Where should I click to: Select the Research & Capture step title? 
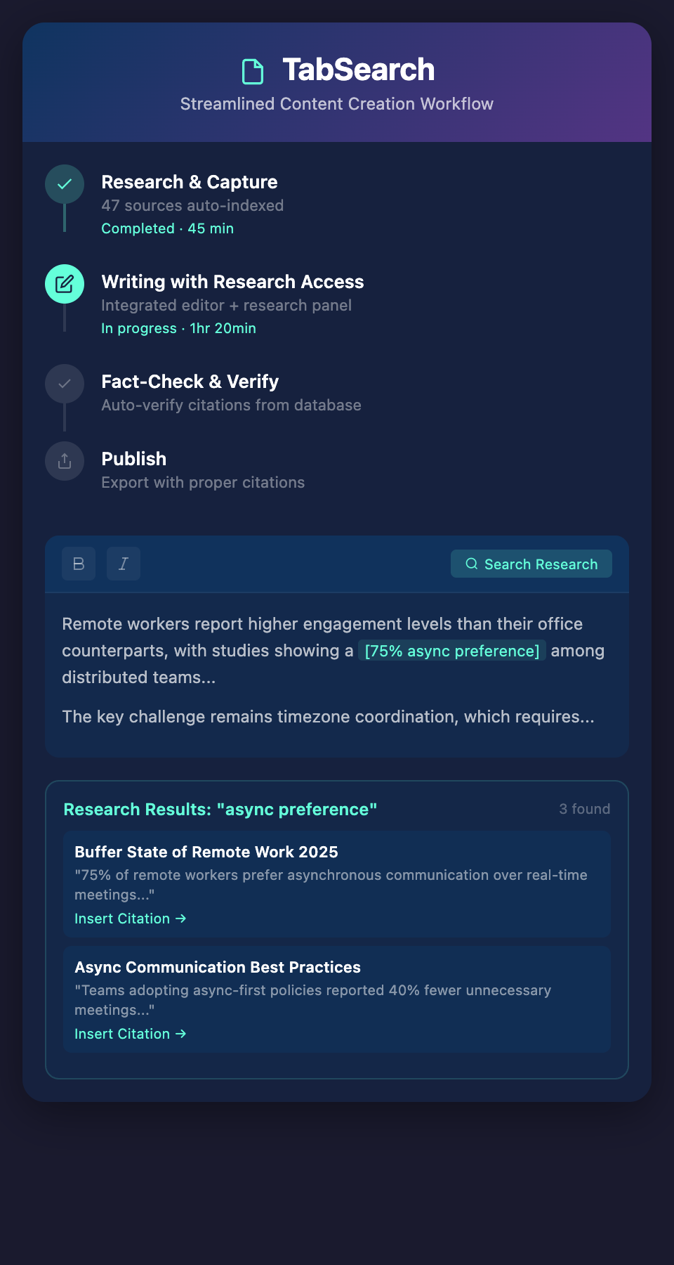coord(190,182)
